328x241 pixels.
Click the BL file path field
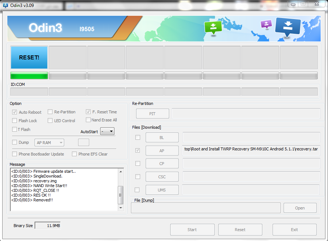point(251,137)
